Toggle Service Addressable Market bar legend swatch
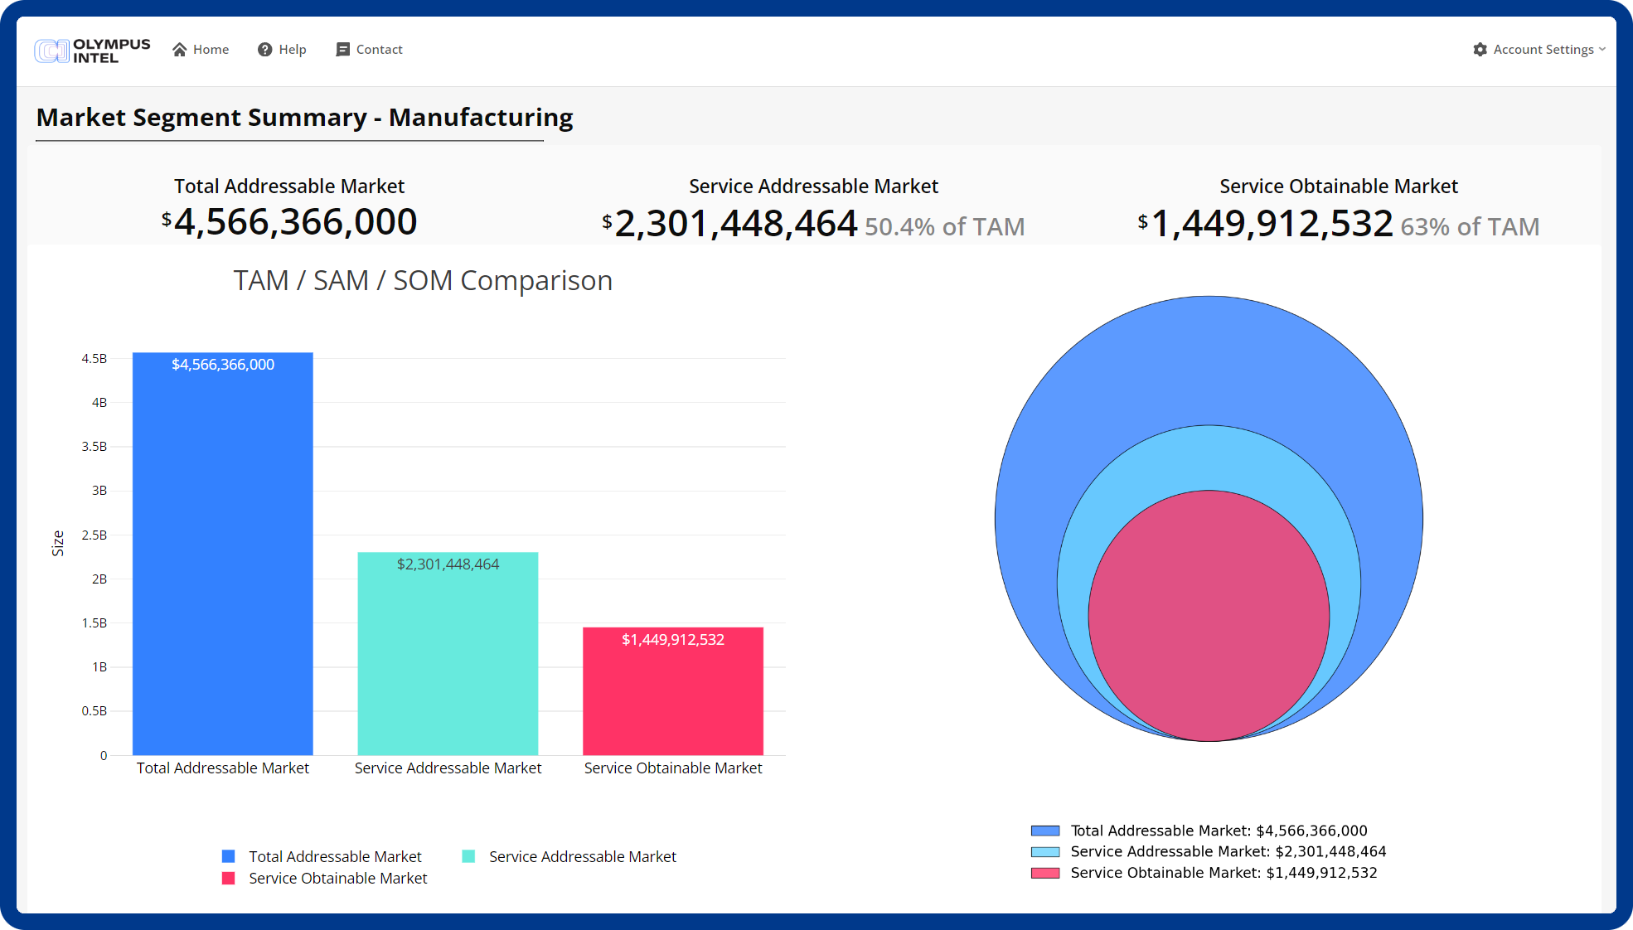 (468, 856)
